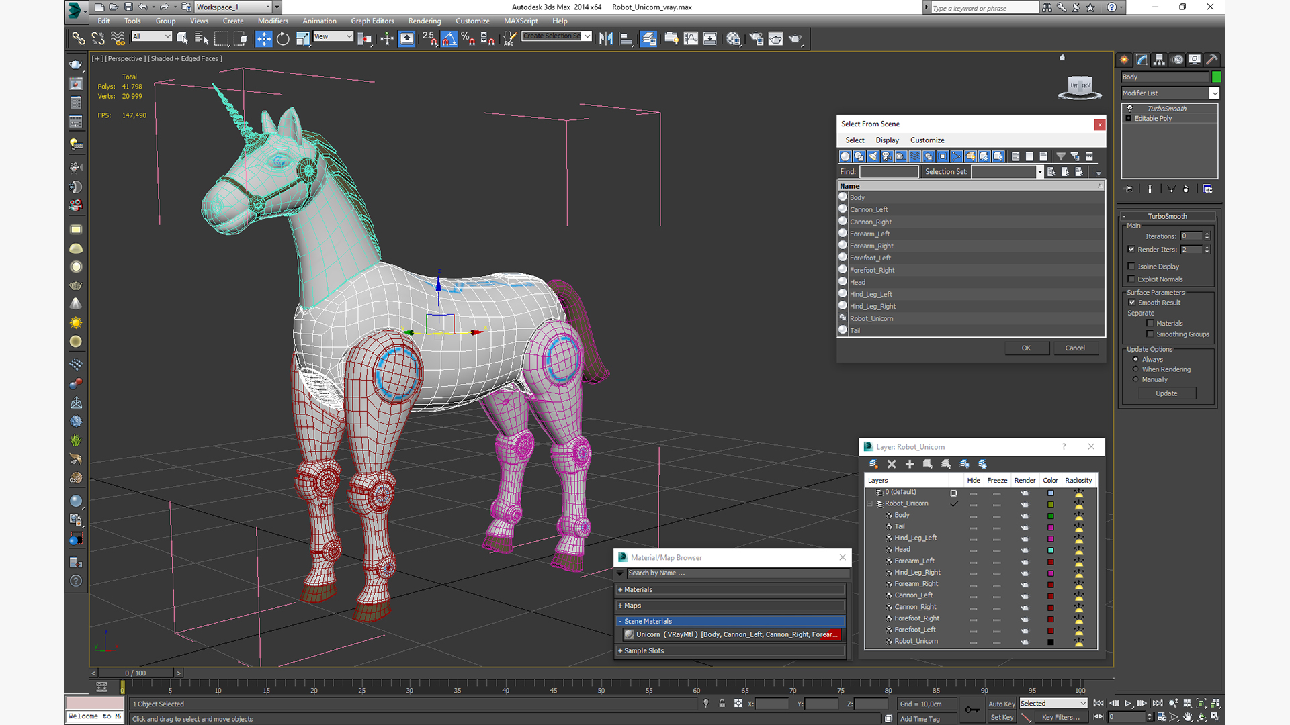Open the Material Editor toolbar icon

(x=733, y=38)
